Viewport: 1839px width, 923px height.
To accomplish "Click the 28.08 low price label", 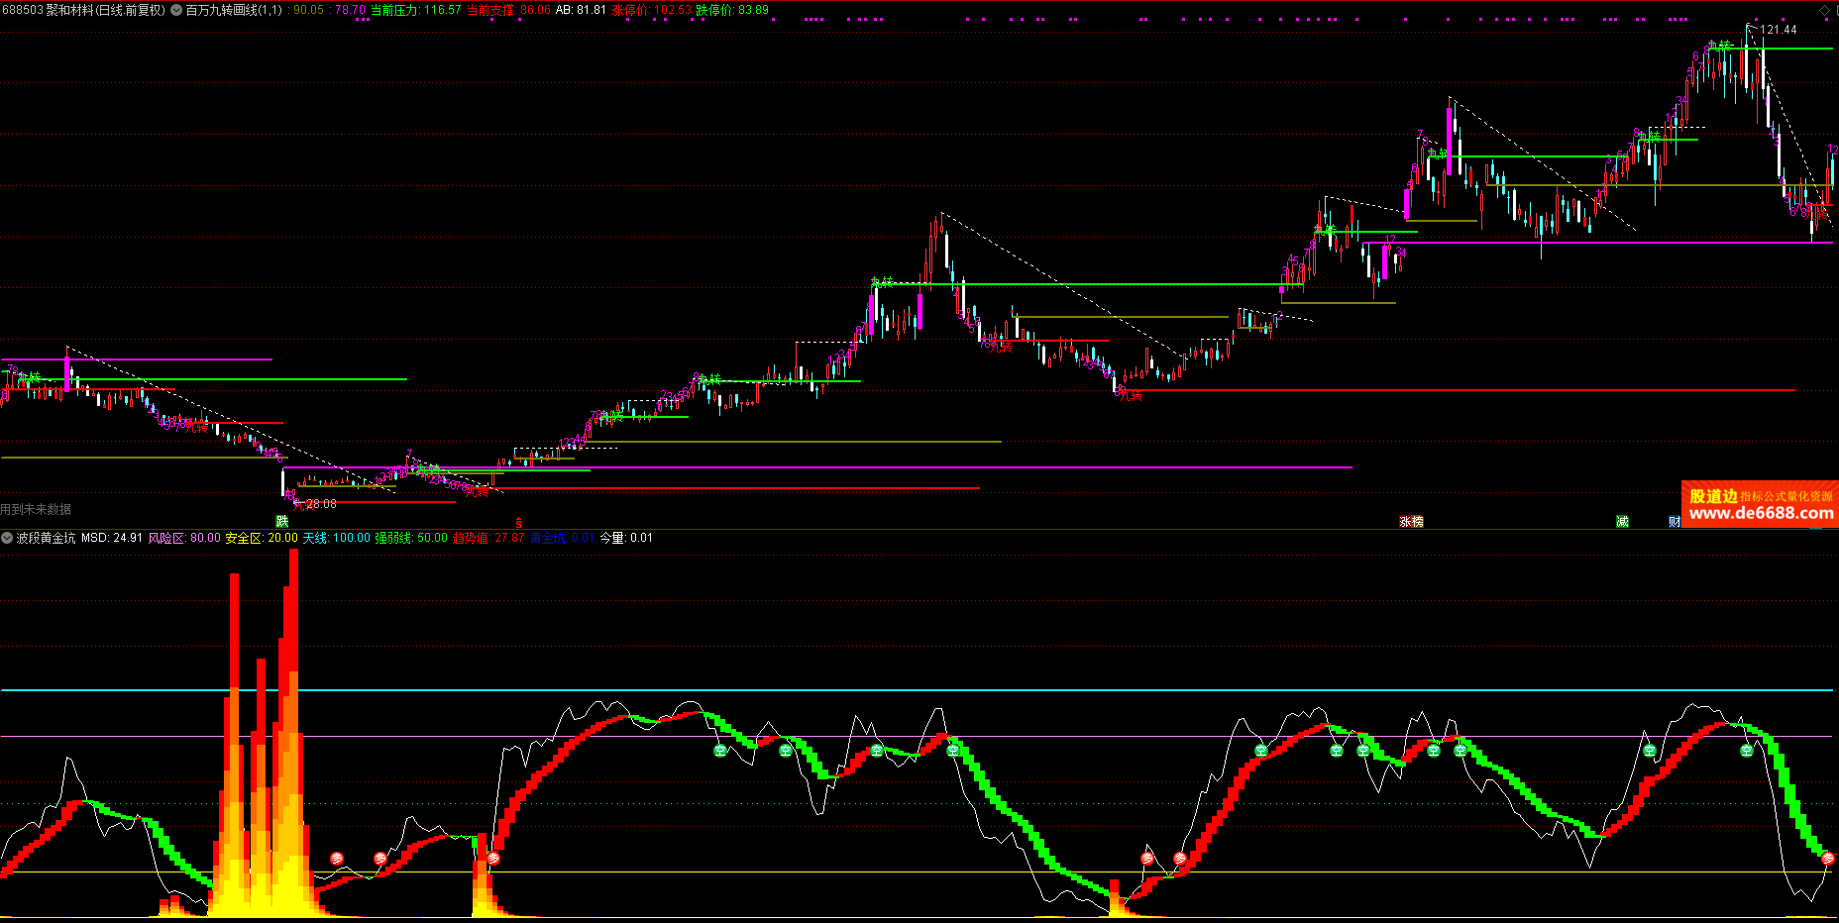I will click(x=321, y=504).
